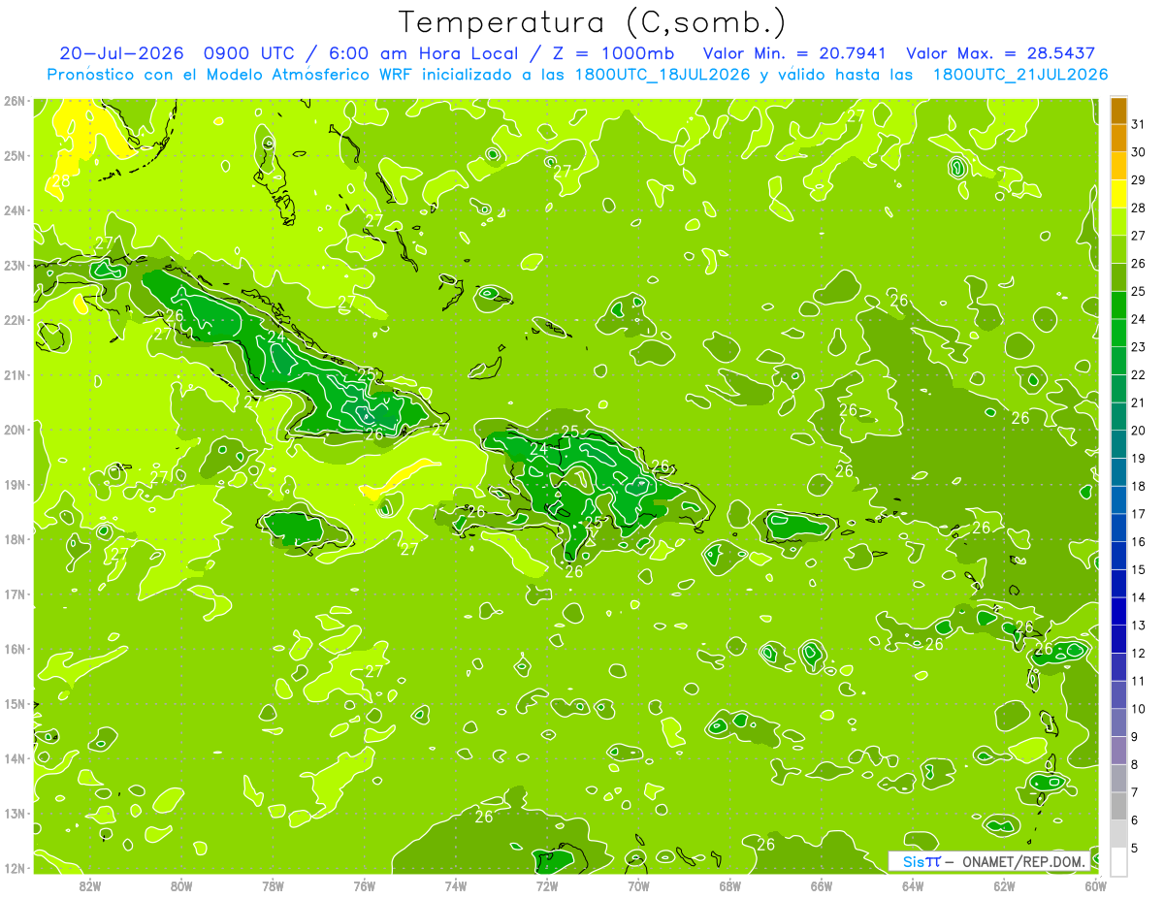The height and width of the screenshot is (899, 1164).
Task: Click the '62W' longitude axis label
Action: click(1005, 886)
